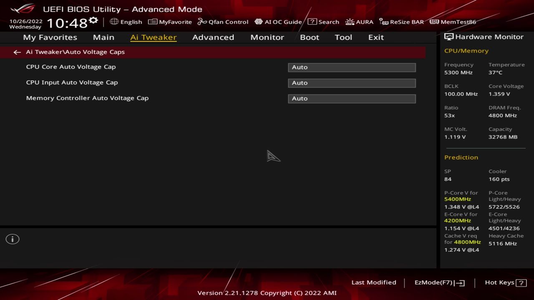534x300 pixels.
Task: Select CPU Core Auto Voltage Cap label
Action: click(x=71, y=67)
